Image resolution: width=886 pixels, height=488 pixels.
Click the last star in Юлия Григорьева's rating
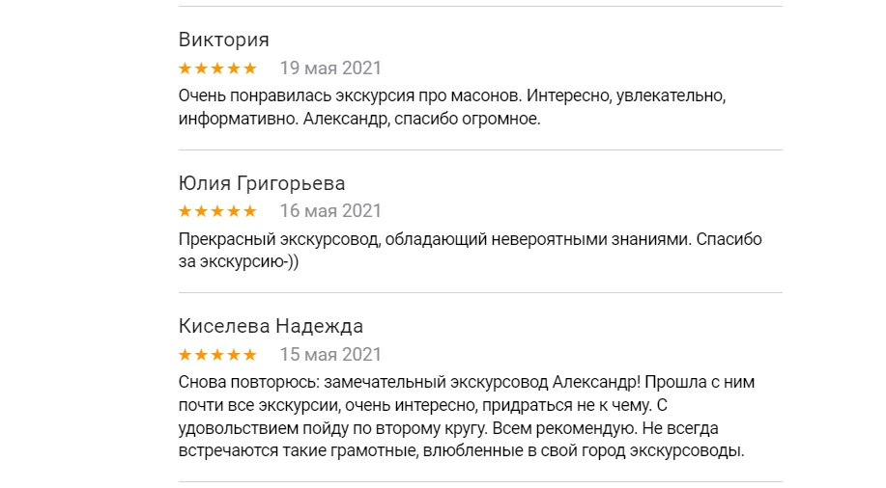[250, 211]
